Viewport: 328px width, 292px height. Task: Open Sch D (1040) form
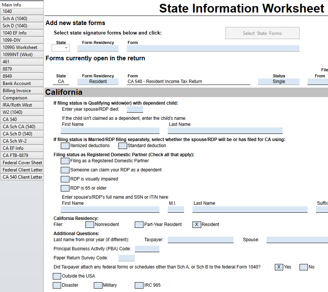22,26
